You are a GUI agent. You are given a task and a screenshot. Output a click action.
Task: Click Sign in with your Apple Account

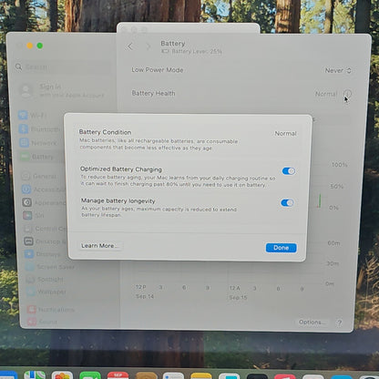(x=62, y=90)
